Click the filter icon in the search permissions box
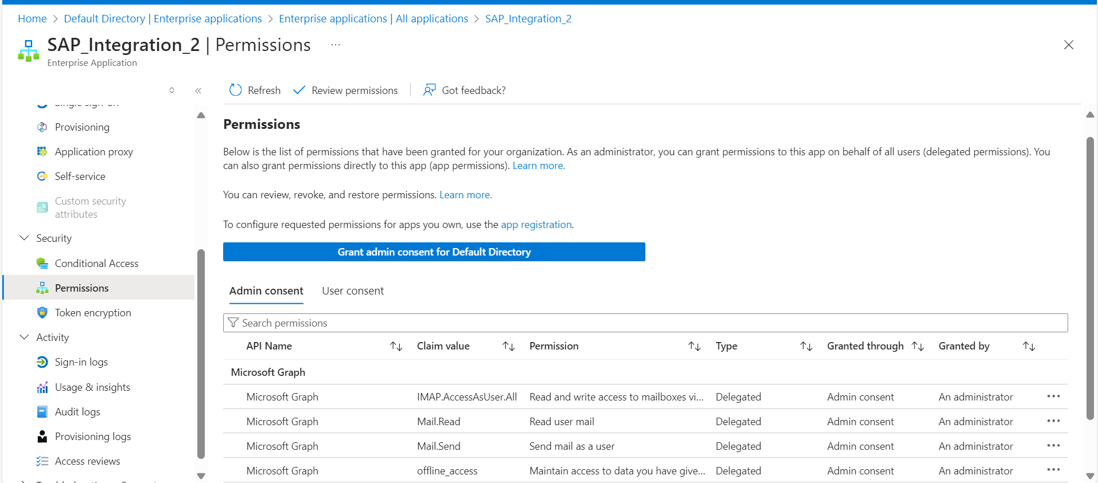The image size is (1098, 483). click(x=233, y=323)
